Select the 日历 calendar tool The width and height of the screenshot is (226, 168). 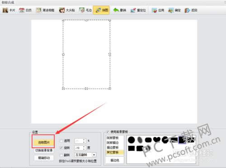(x=25, y=10)
